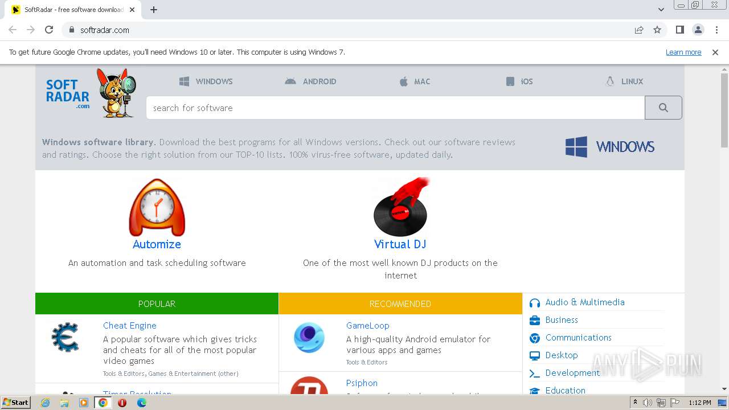Click the Development prompt icon
This screenshot has width=729, height=410.
pos(534,374)
